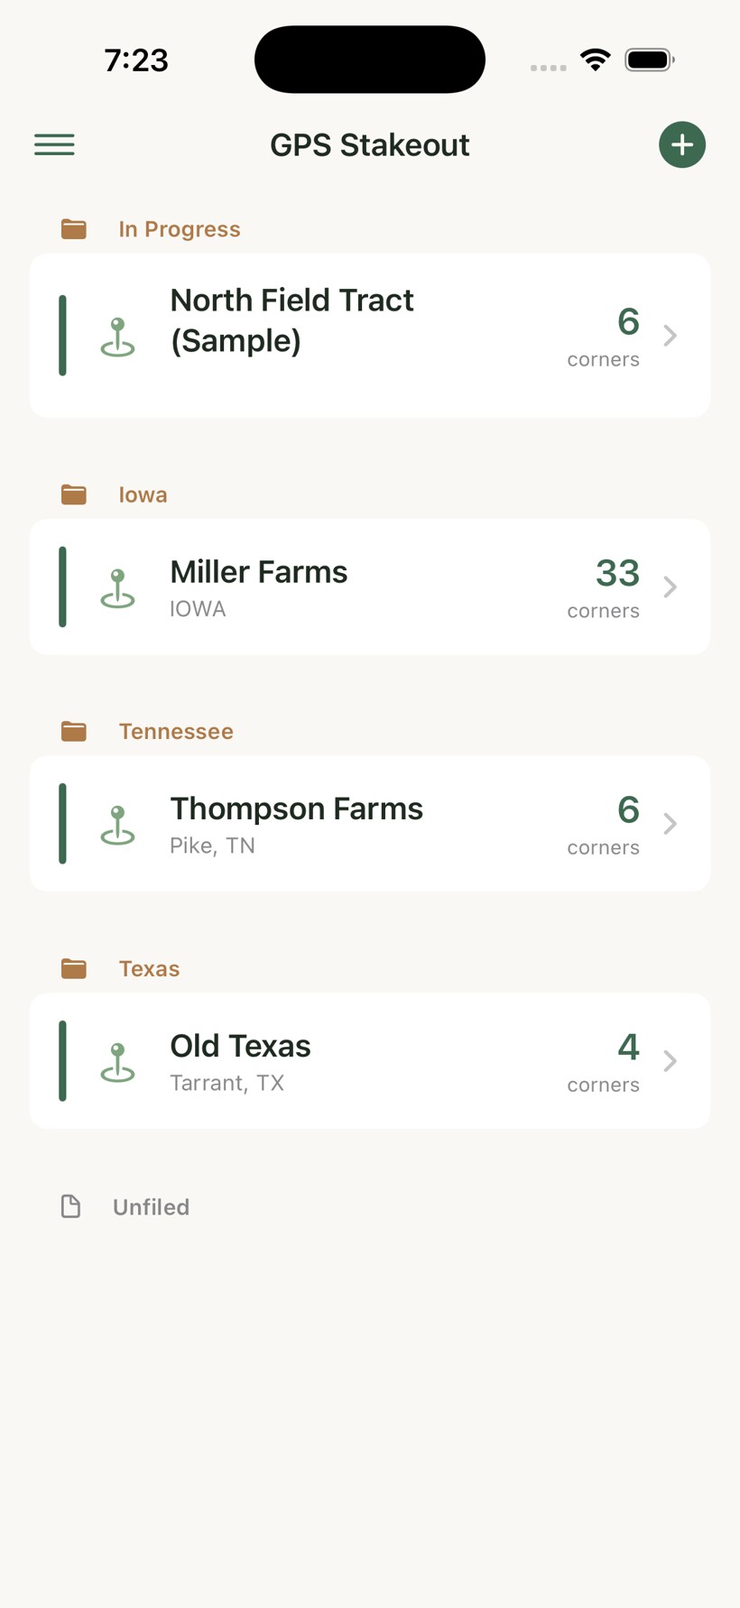Viewport: 740px width, 1608px height.
Task: Select the In Progress folder icon
Action: pyautogui.click(x=74, y=229)
